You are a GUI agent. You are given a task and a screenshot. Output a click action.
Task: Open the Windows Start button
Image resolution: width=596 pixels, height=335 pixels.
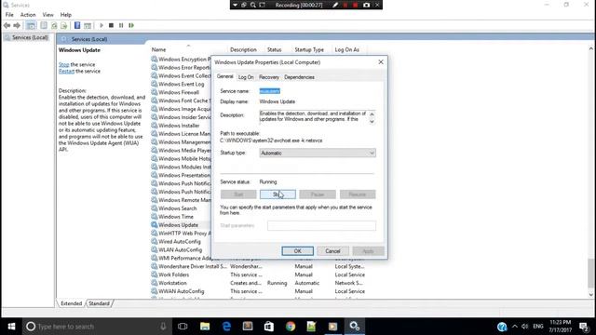pyautogui.click(x=11, y=327)
